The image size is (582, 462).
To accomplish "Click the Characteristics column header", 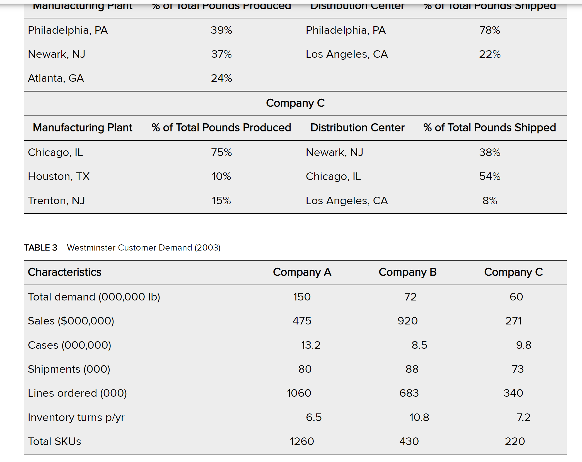I will (65, 272).
